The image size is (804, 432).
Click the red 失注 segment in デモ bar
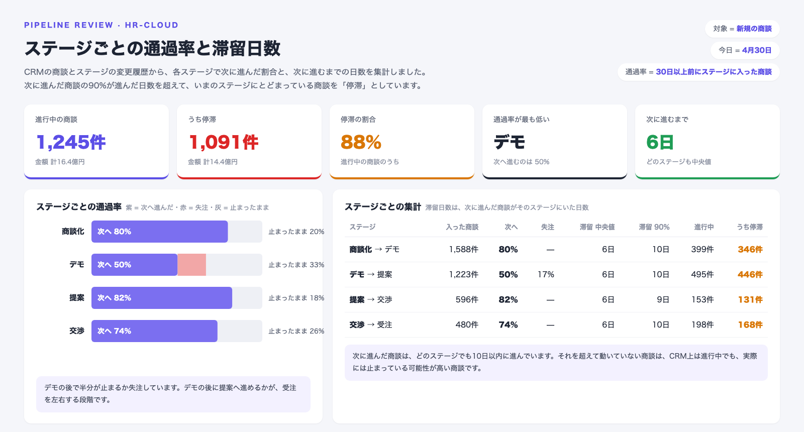[191, 265]
